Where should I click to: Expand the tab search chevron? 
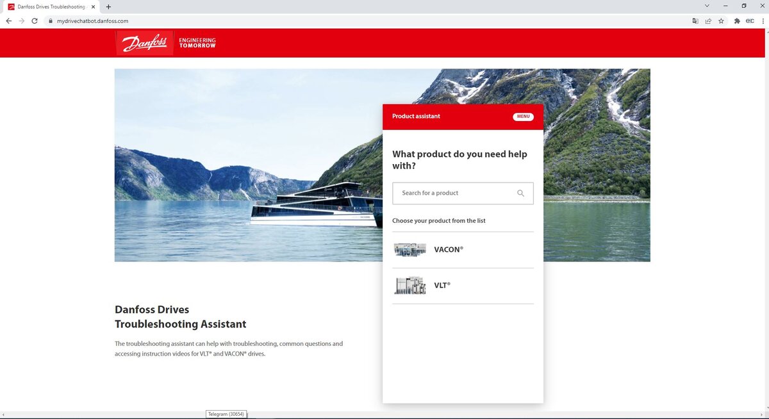click(x=707, y=6)
